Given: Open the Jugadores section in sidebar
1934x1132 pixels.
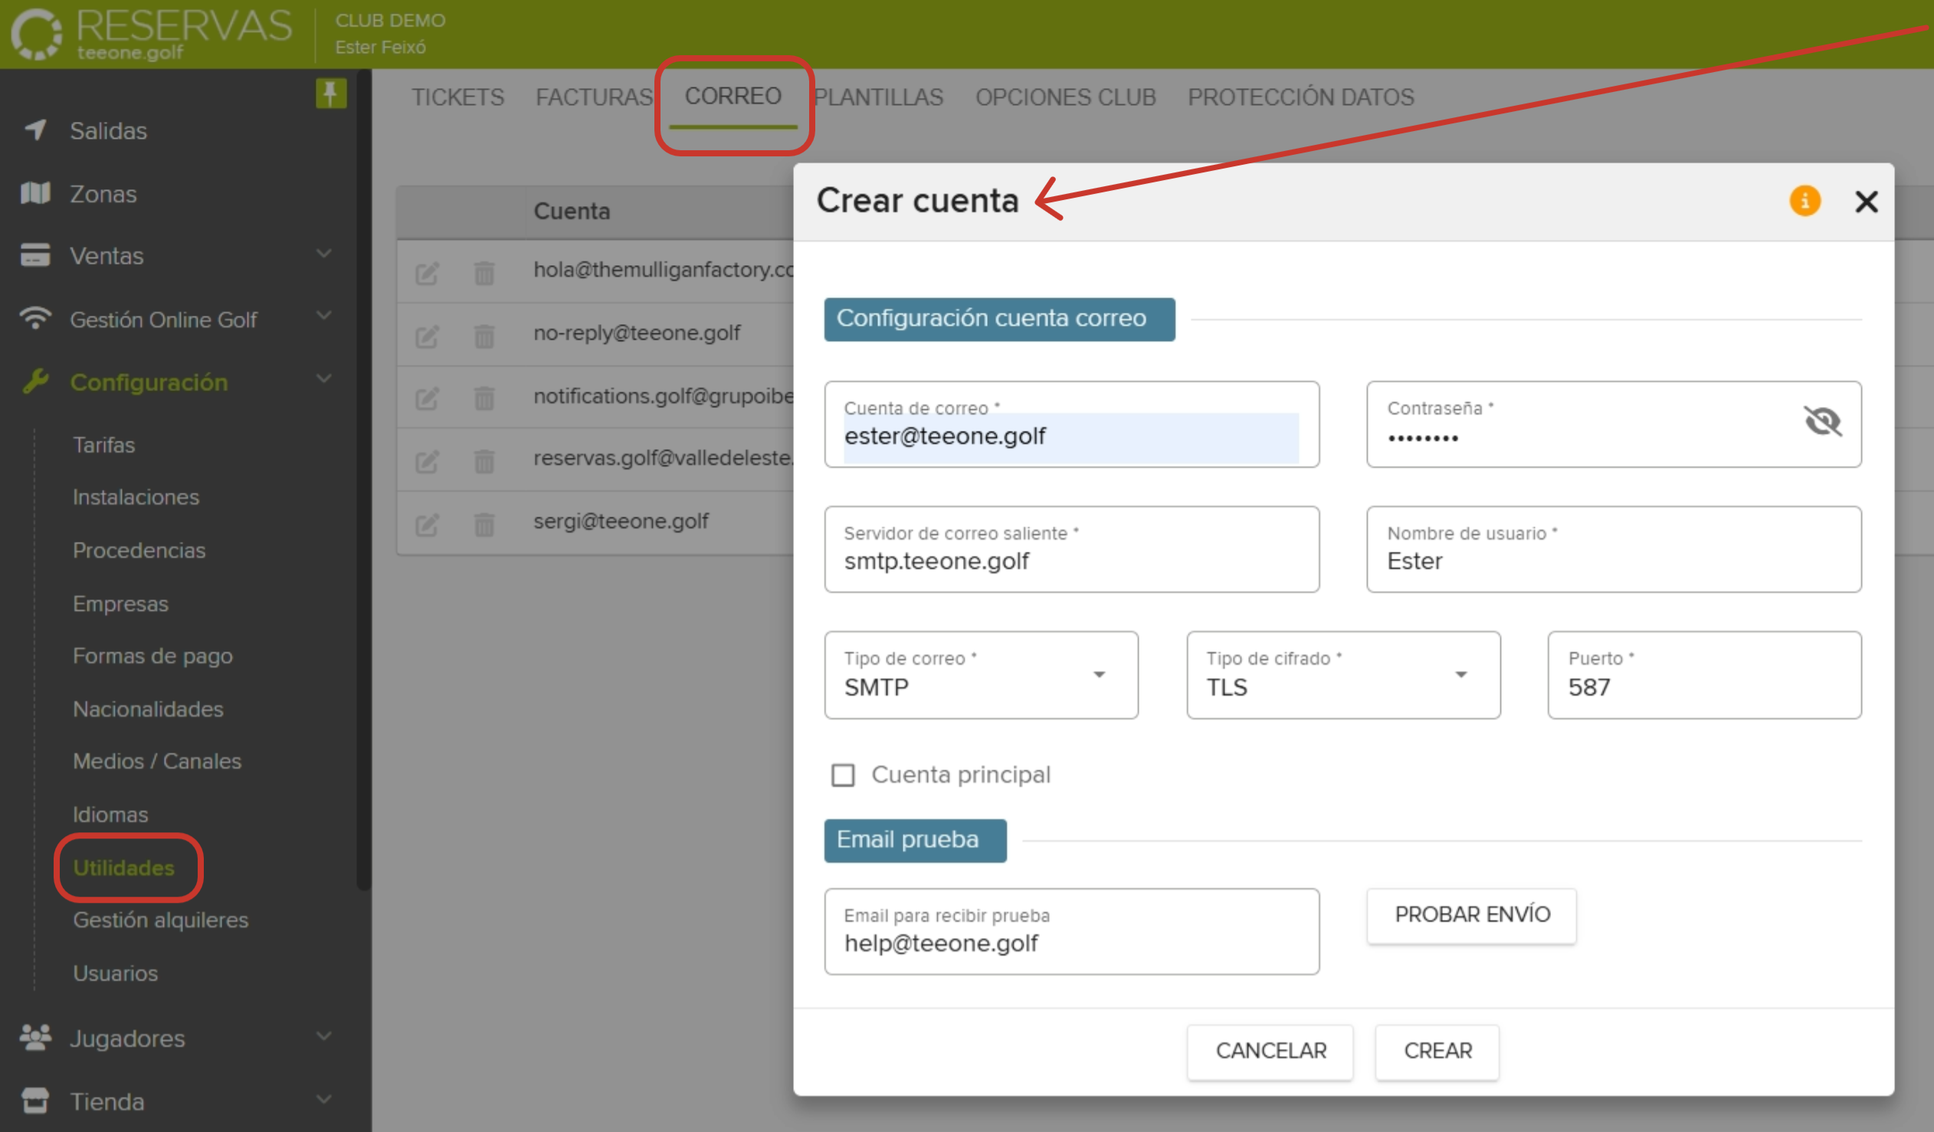Looking at the screenshot, I should click(127, 1038).
